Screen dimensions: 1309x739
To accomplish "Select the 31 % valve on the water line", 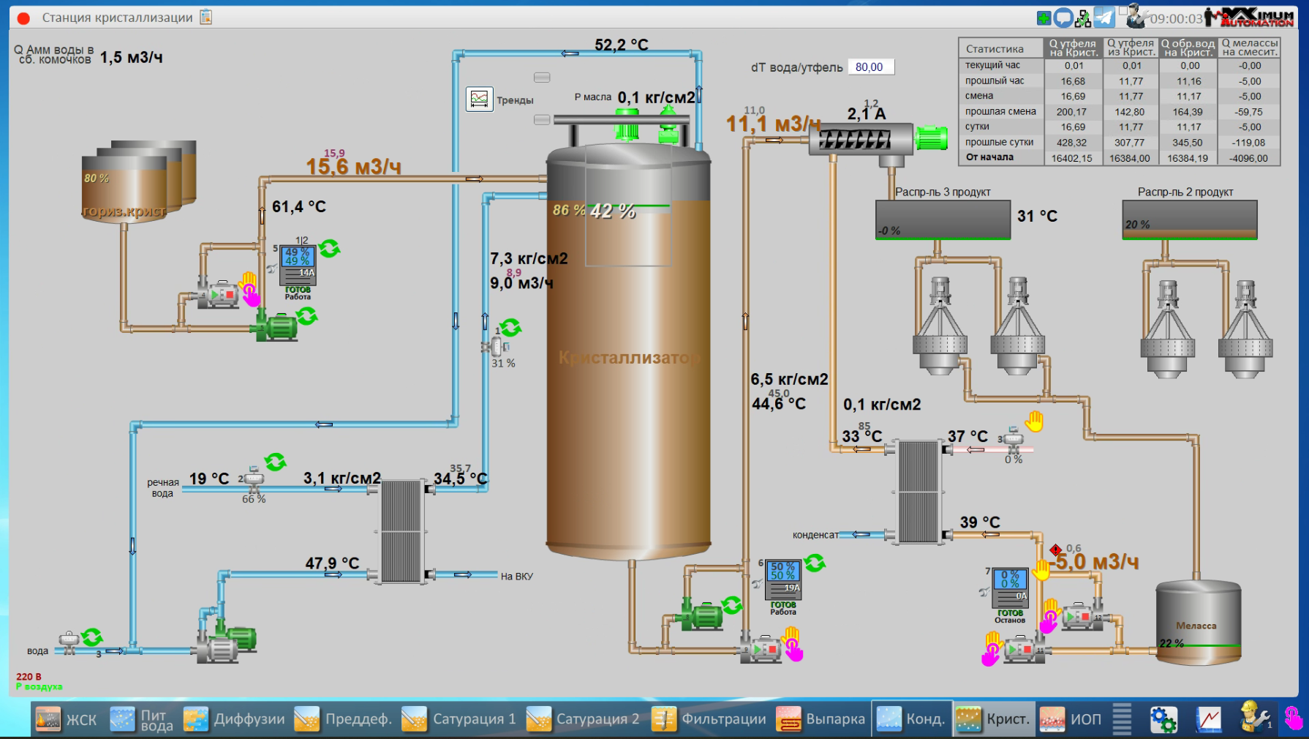I will (497, 346).
